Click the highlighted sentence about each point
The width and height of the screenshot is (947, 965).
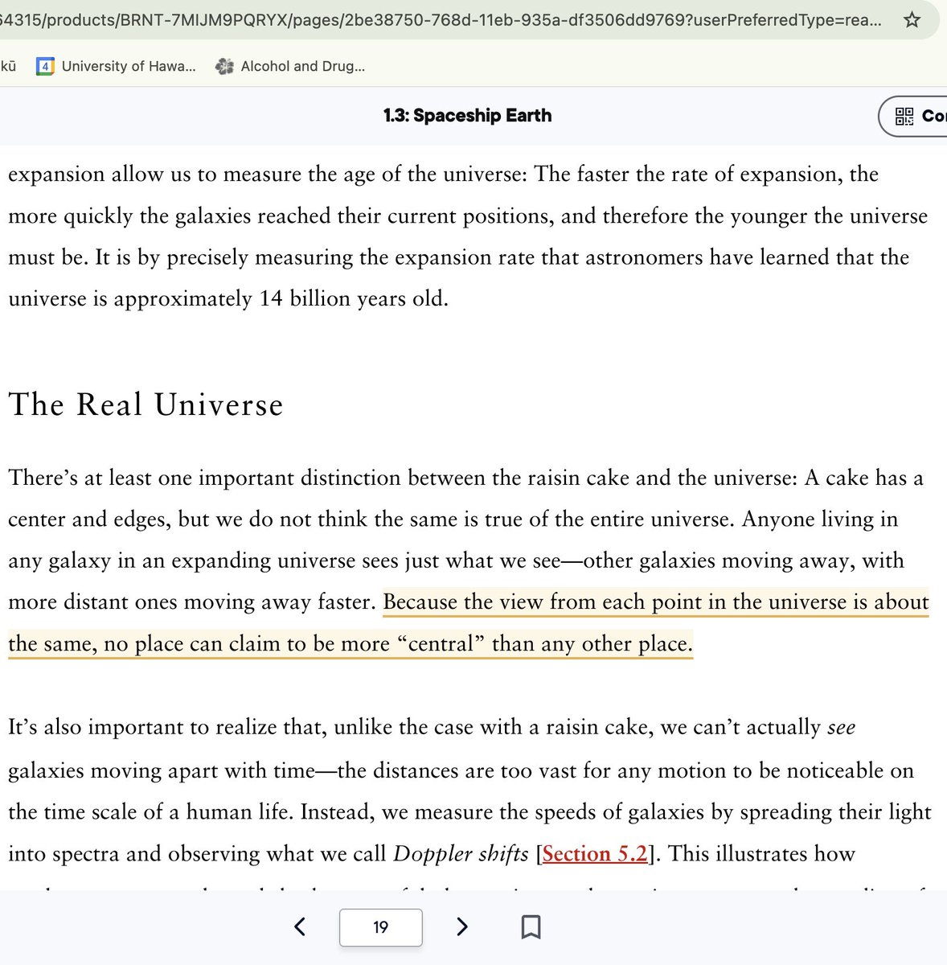click(468, 623)
